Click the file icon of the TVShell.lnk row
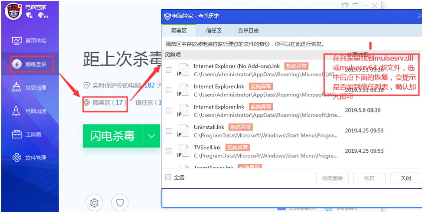 183,151
